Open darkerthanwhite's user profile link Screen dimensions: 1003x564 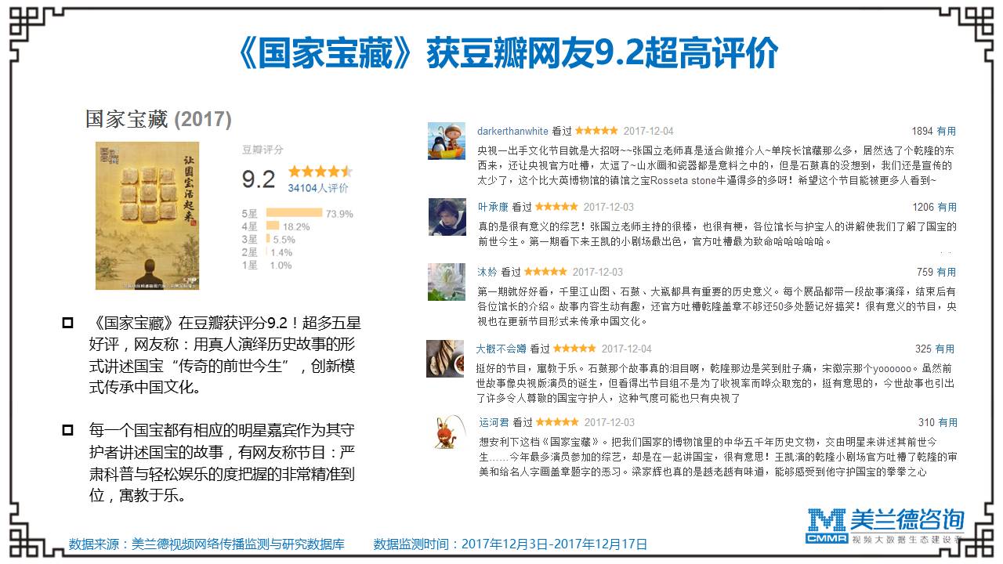click(x=512, y=131)
